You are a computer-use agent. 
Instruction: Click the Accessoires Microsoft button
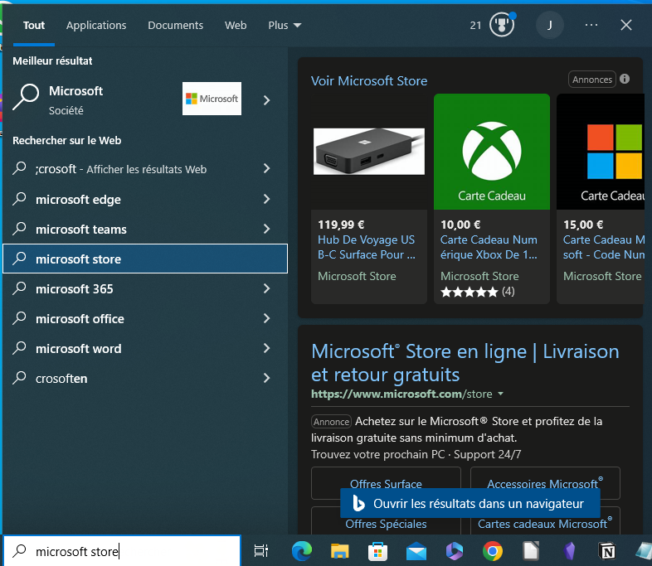point(545,483)
